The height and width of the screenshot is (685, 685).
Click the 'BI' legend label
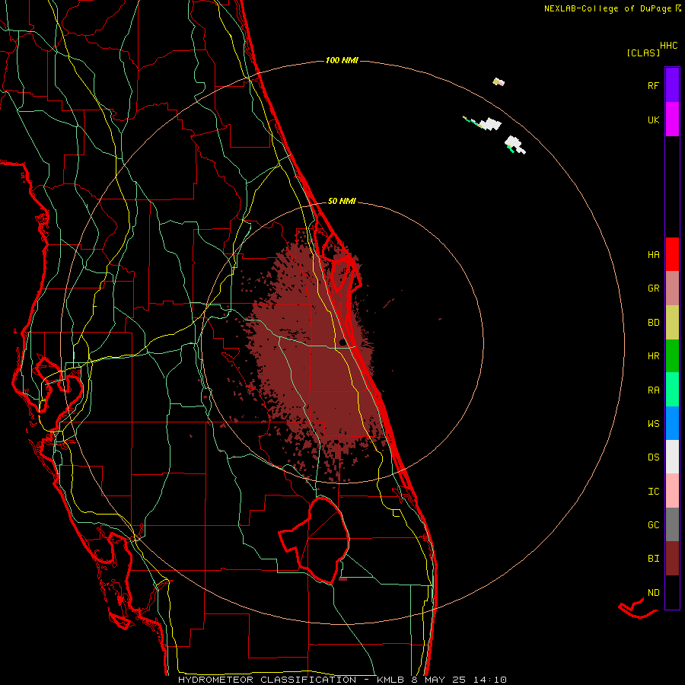[x=653, y=559]
